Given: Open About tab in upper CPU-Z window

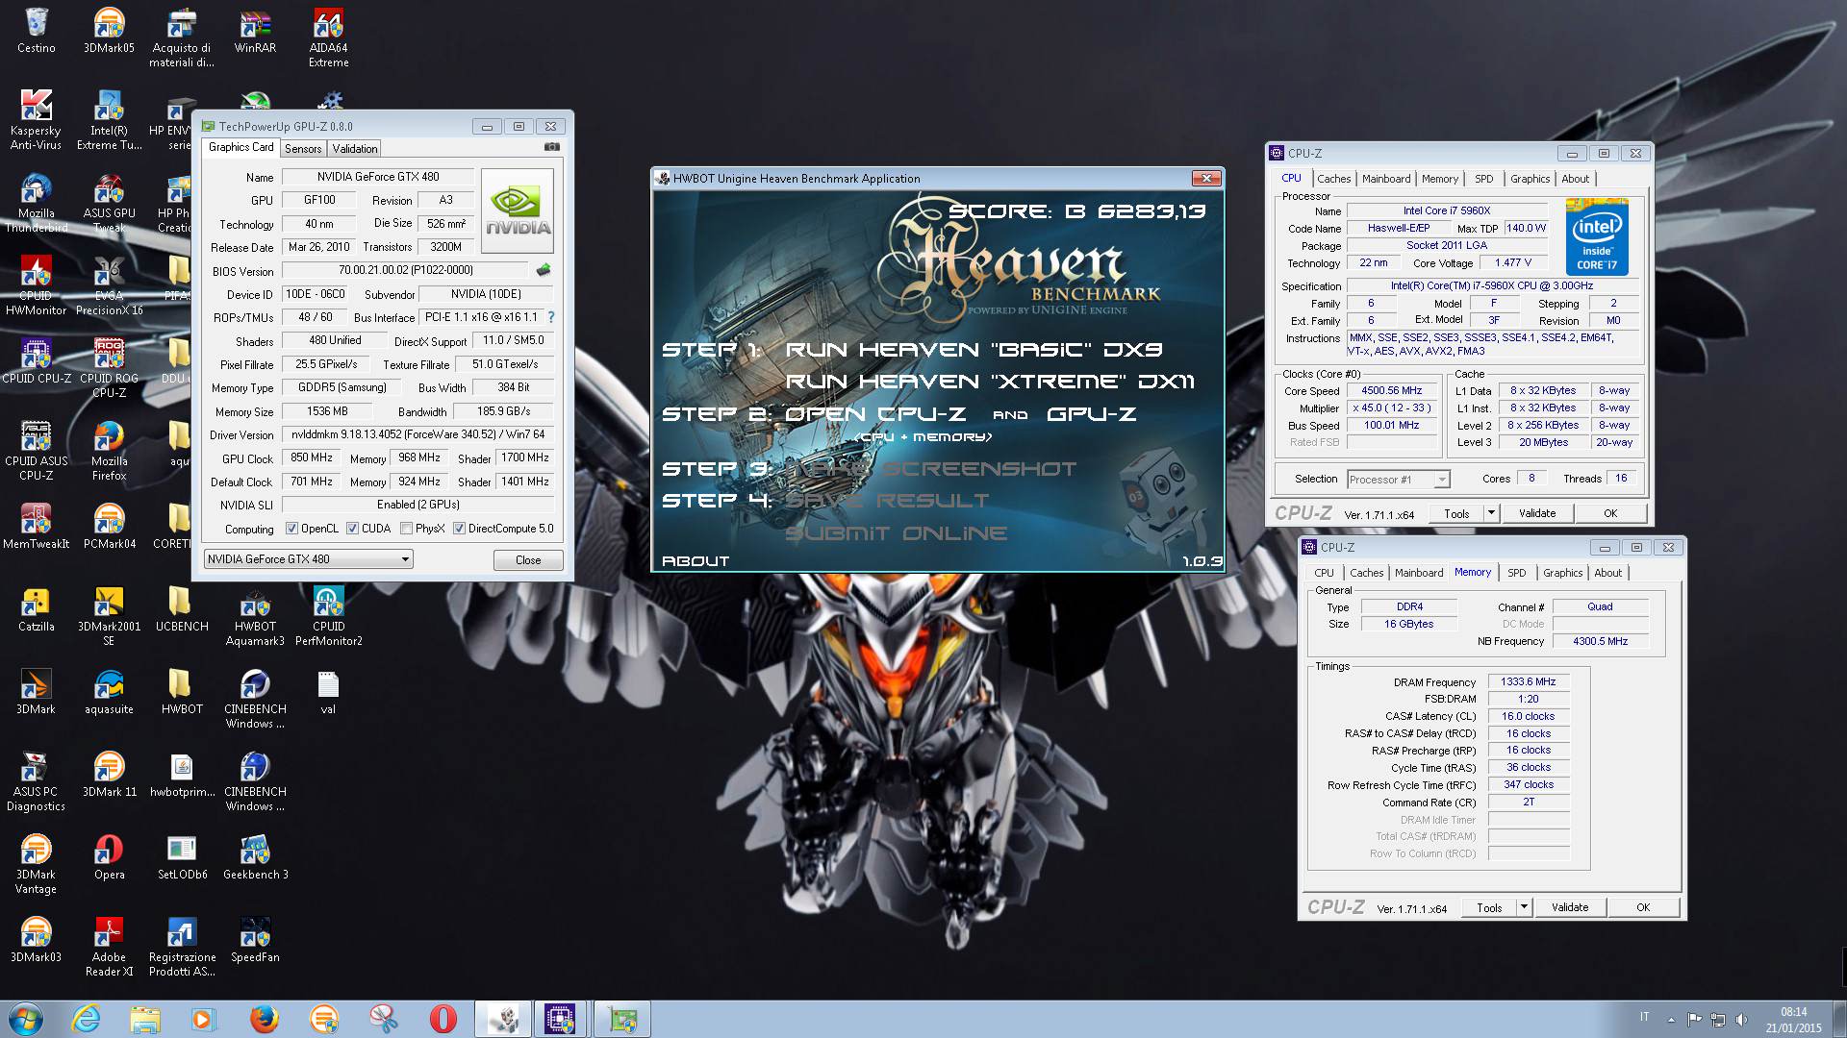Looking at the screenshot, I should 1575,179.
